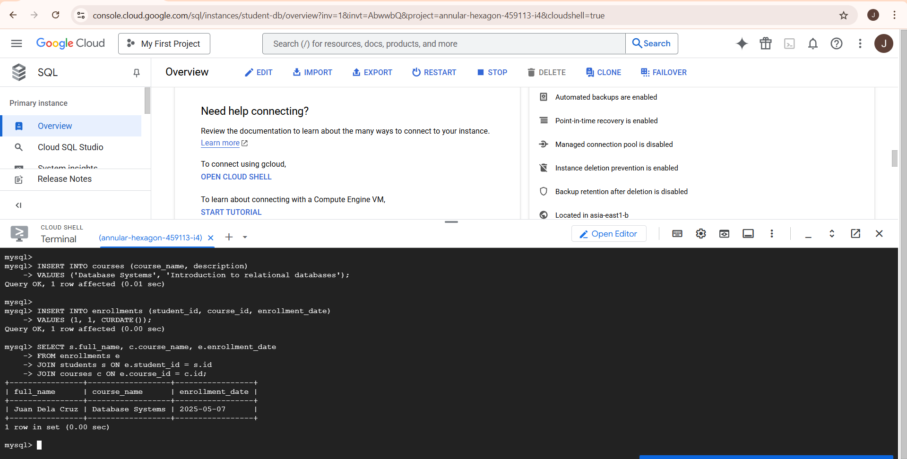Pin the SQL product in sidebar
Viewport: 907px width, 459px height.
(137, 73)
